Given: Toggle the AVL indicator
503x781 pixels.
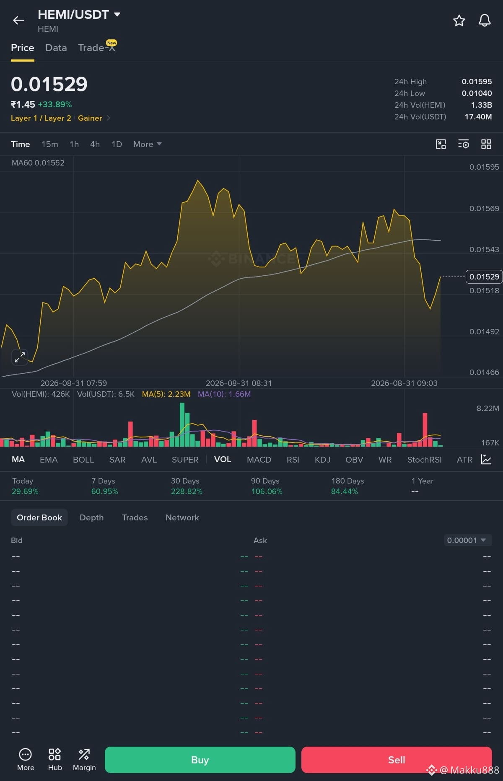Looking at the screenshot, I should coord(149,460).
